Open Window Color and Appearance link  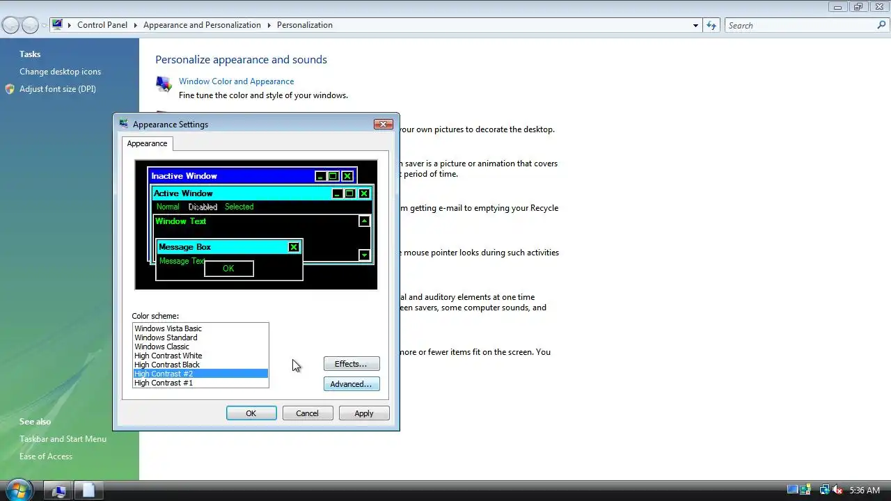pyautogui.click(x=237, y=81)
